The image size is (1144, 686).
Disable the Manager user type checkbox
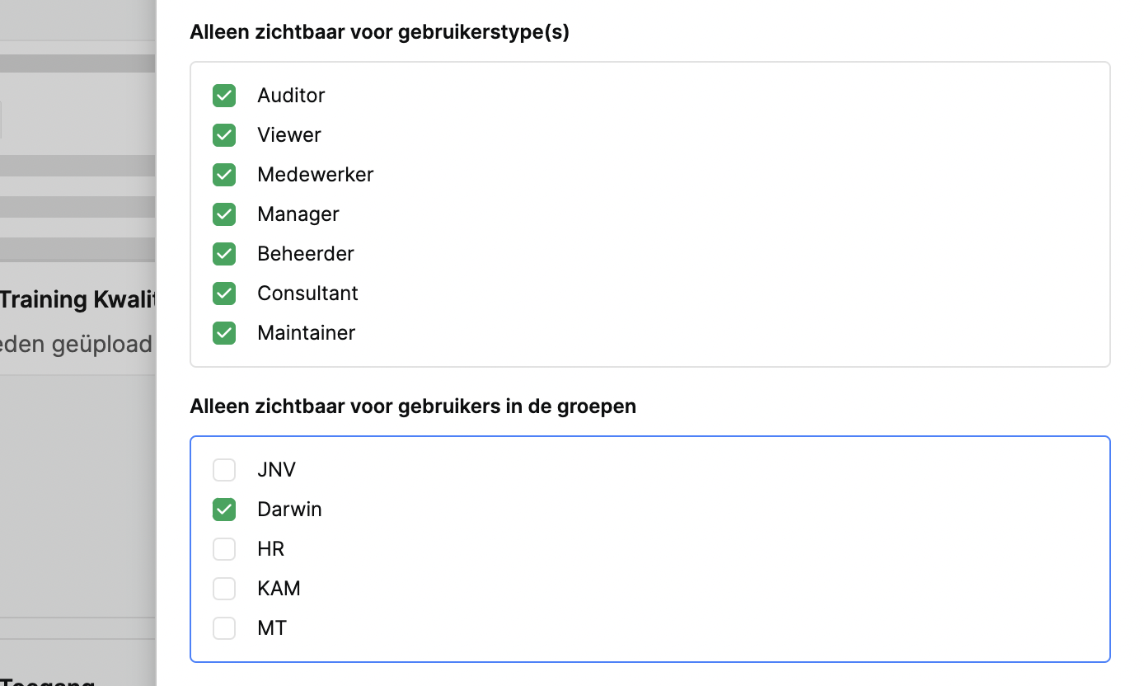(x=224, y=214)
